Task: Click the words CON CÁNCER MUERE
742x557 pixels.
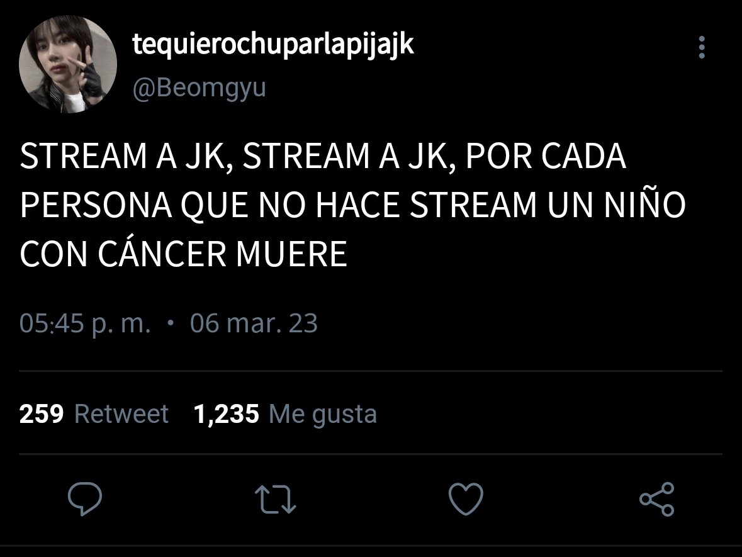Action: pos(184,254)
